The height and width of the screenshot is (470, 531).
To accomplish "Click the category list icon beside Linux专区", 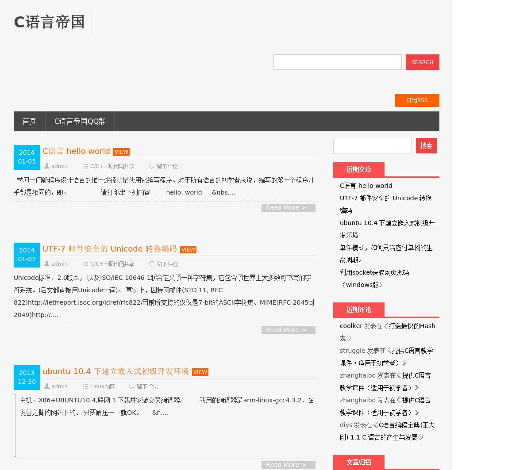I will pos(85,386).
